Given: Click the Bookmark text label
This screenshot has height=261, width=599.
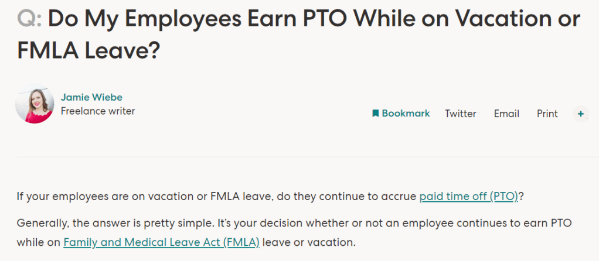Looking at the screenshot, I should [x=406, y=114].
